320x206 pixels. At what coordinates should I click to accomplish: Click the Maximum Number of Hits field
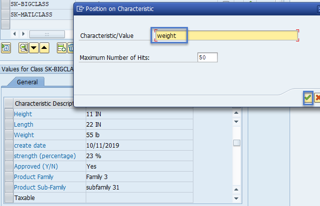pyautogui.click(x=207, y=57)
